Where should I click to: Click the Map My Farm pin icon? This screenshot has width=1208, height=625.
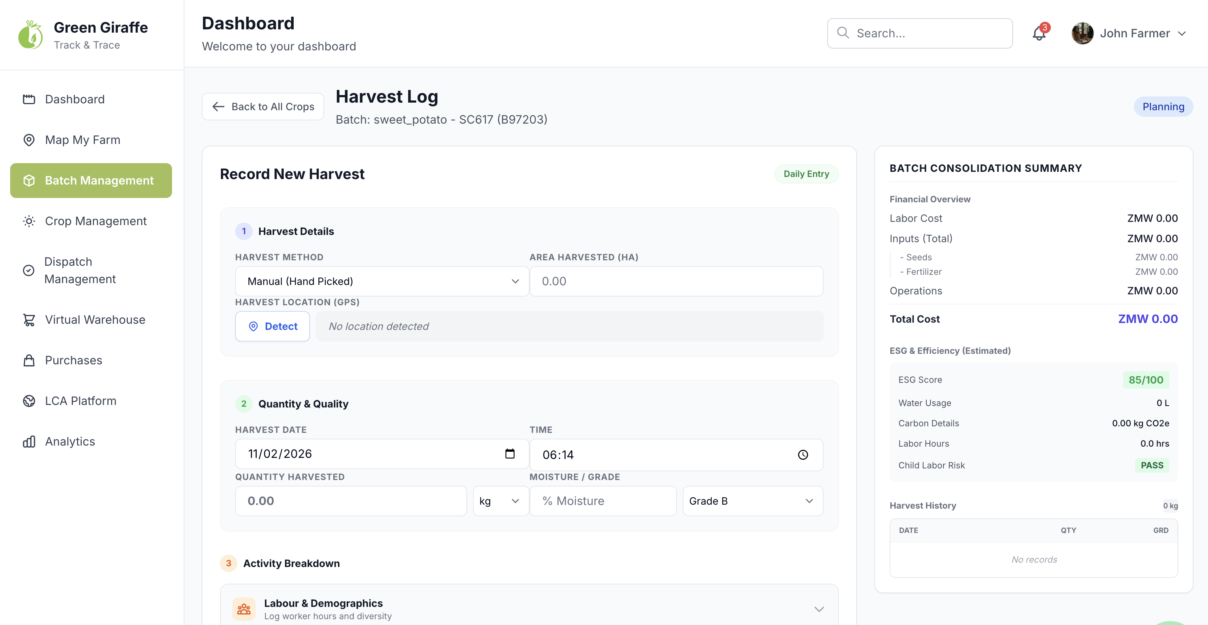point(29,140)
